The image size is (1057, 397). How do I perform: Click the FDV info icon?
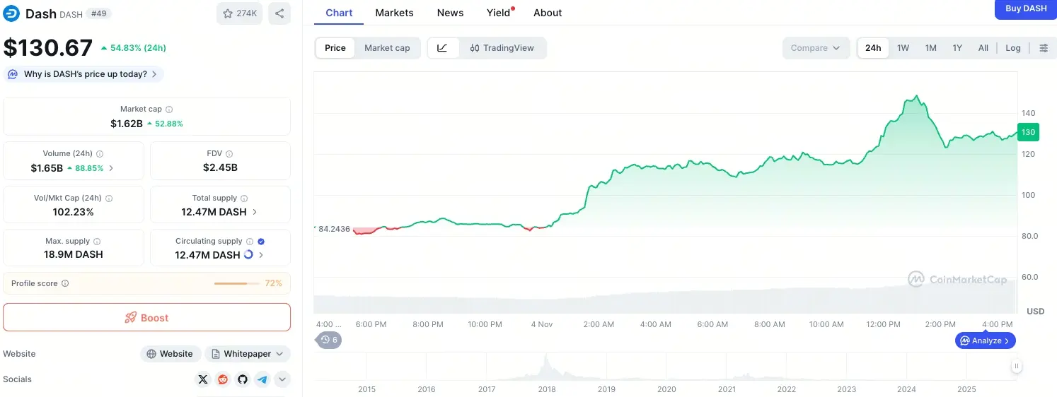click(x=229, y=154)
